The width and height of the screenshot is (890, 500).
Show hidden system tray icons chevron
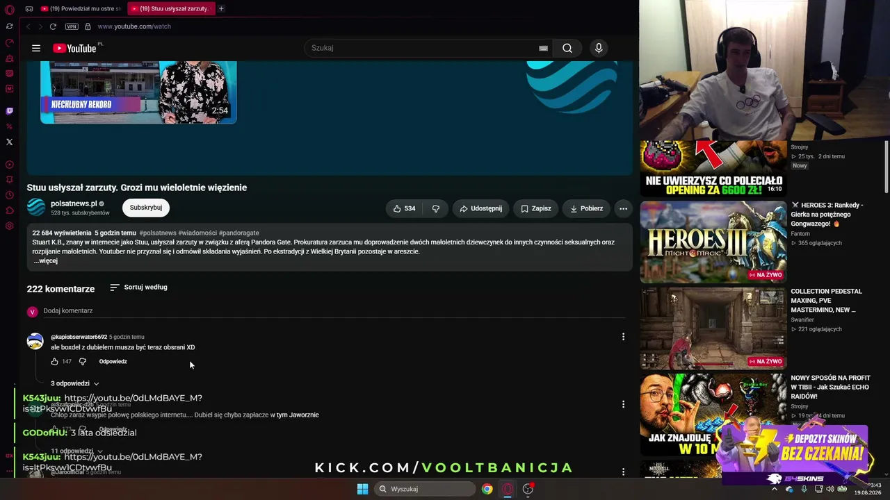pos(775,489)
